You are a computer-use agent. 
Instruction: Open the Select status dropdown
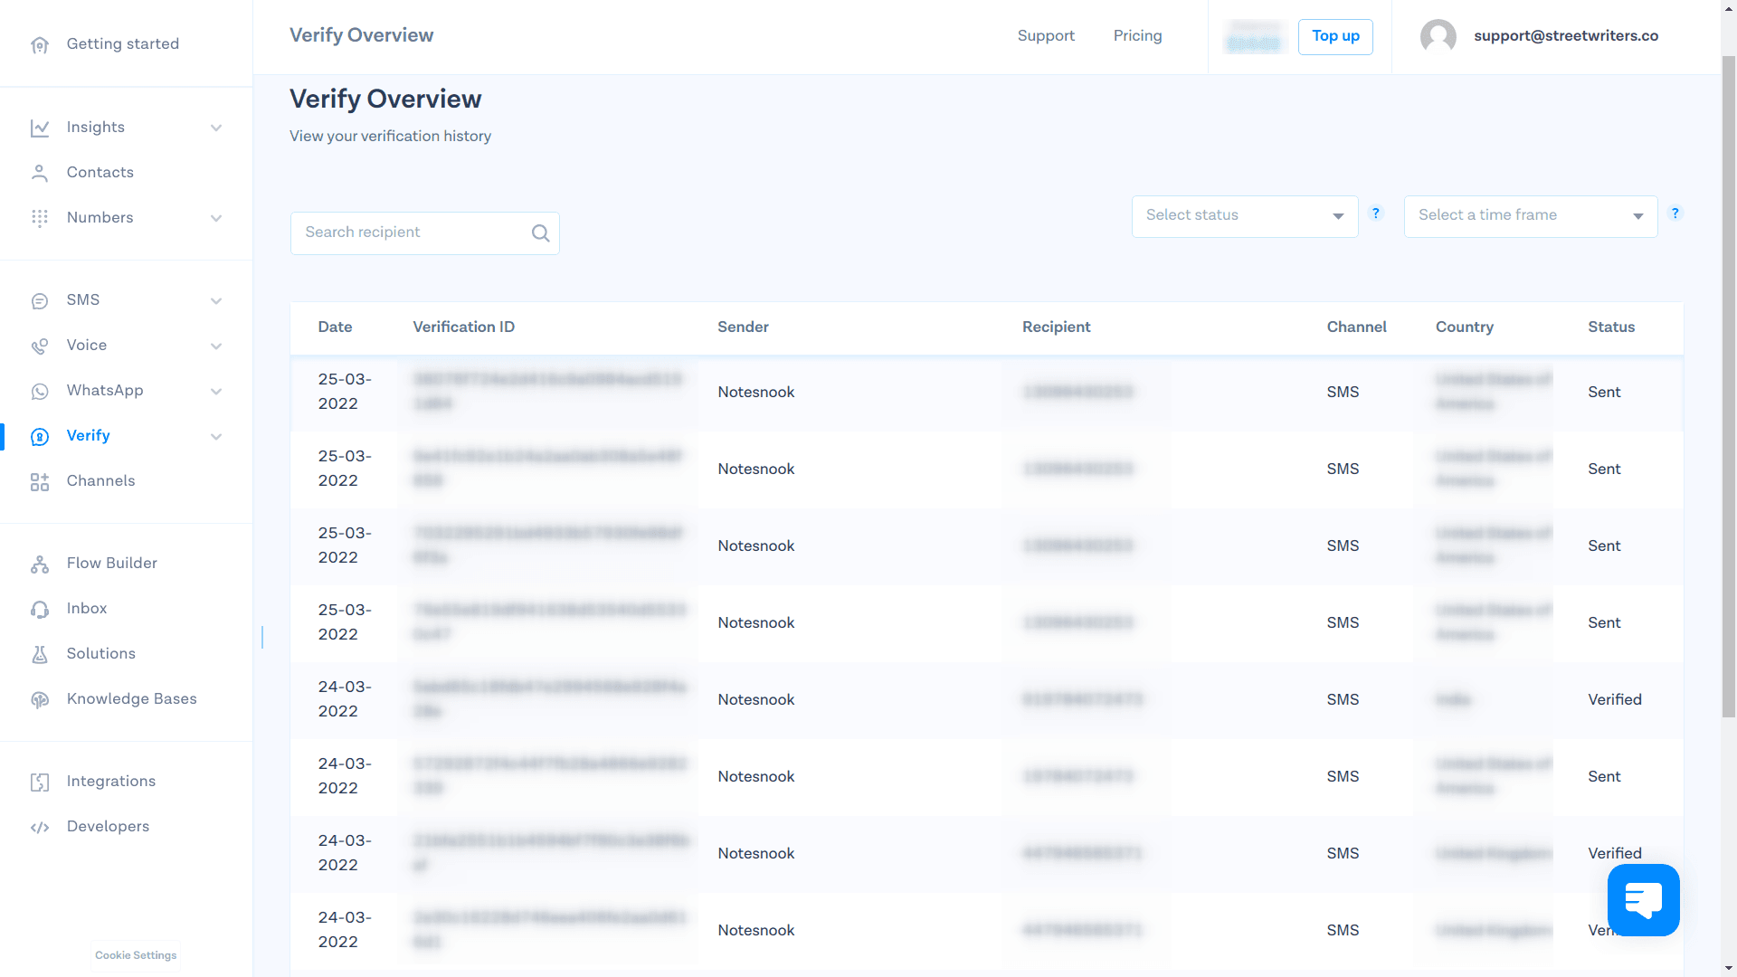[1244, 216]
